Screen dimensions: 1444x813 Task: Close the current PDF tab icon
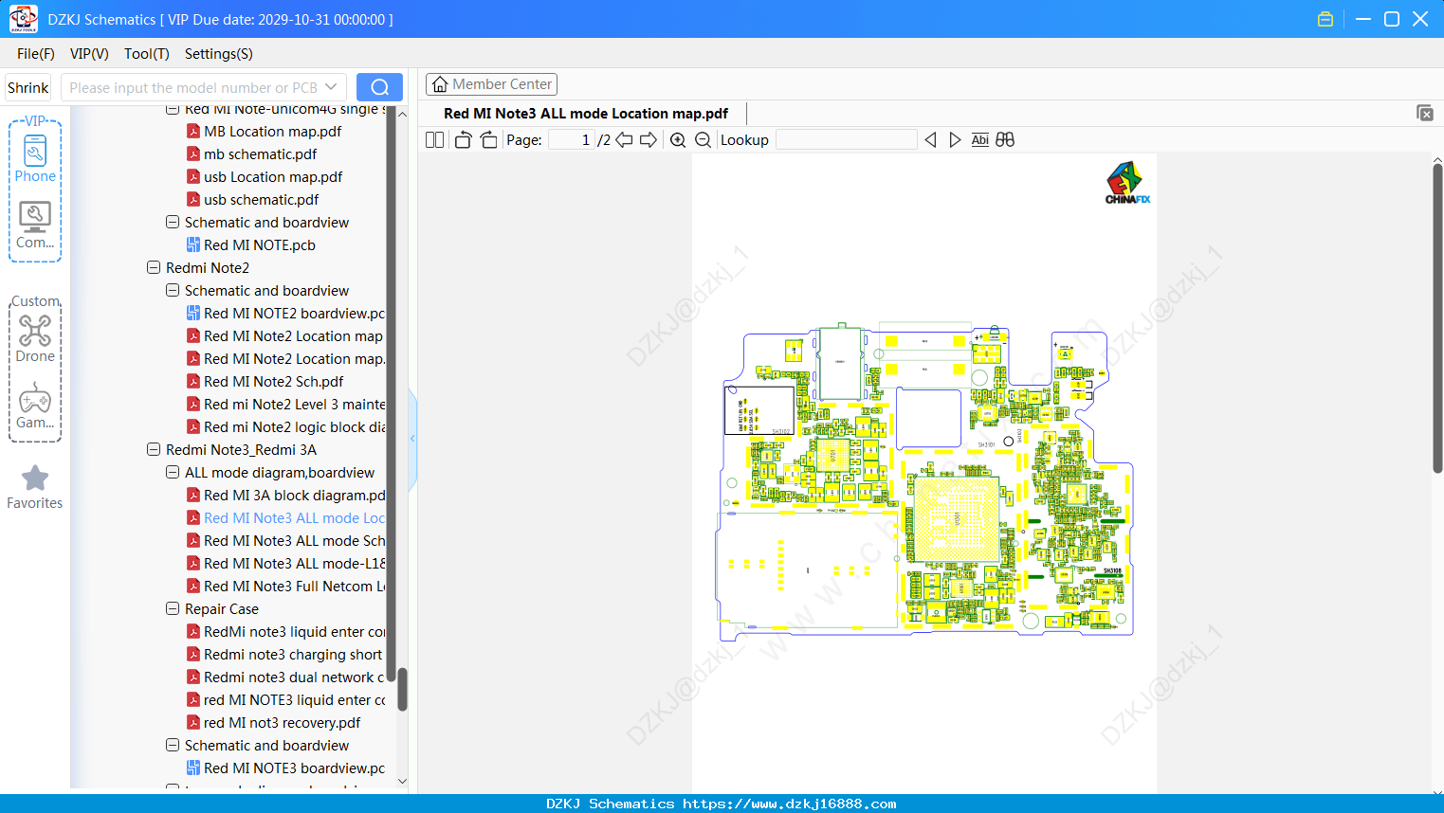coord(1425,113)
